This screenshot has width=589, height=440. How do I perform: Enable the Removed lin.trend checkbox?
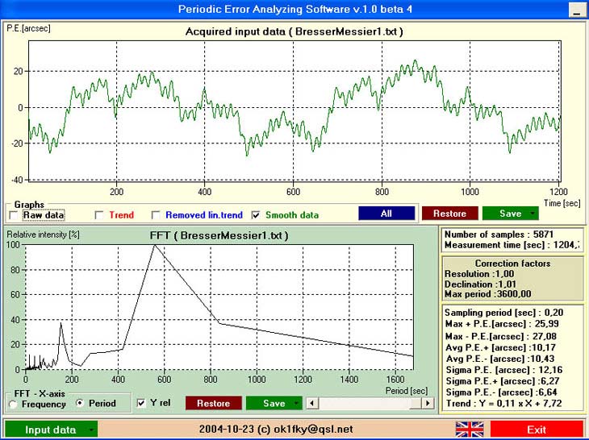156,215
